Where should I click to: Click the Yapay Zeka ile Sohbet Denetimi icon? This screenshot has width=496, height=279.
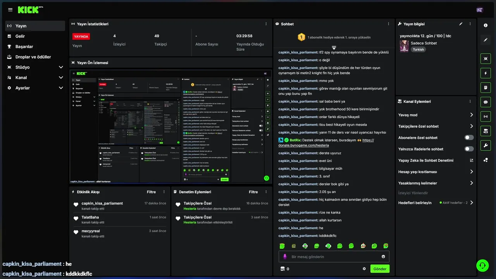click(x=472, y=160)
